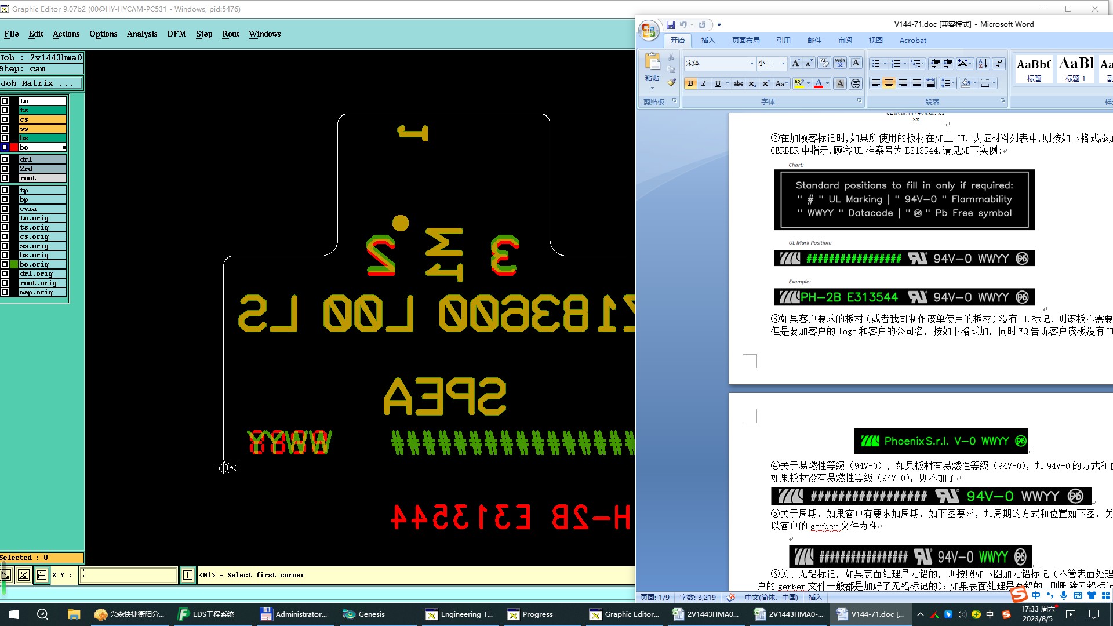This screenshot has width=1113, height=626.
Task: Open line spacing dropdown in Word
Action: point(948,83)
